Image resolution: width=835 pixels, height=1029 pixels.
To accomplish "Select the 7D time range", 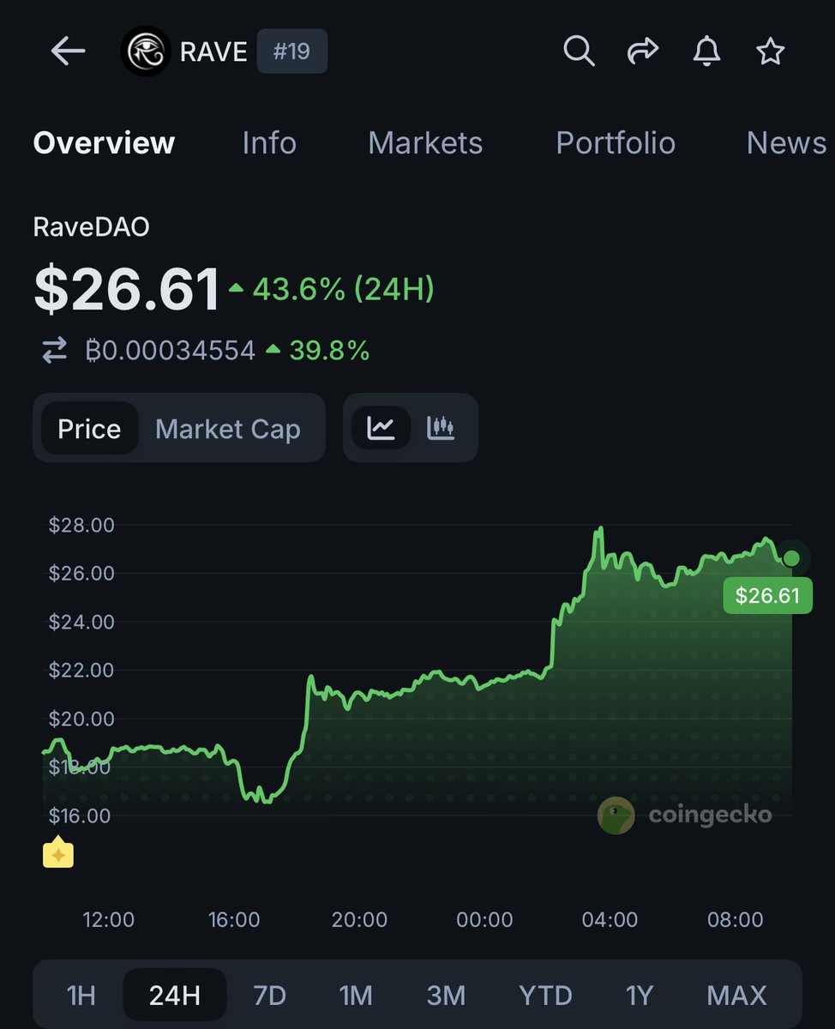I will [269, 996].
